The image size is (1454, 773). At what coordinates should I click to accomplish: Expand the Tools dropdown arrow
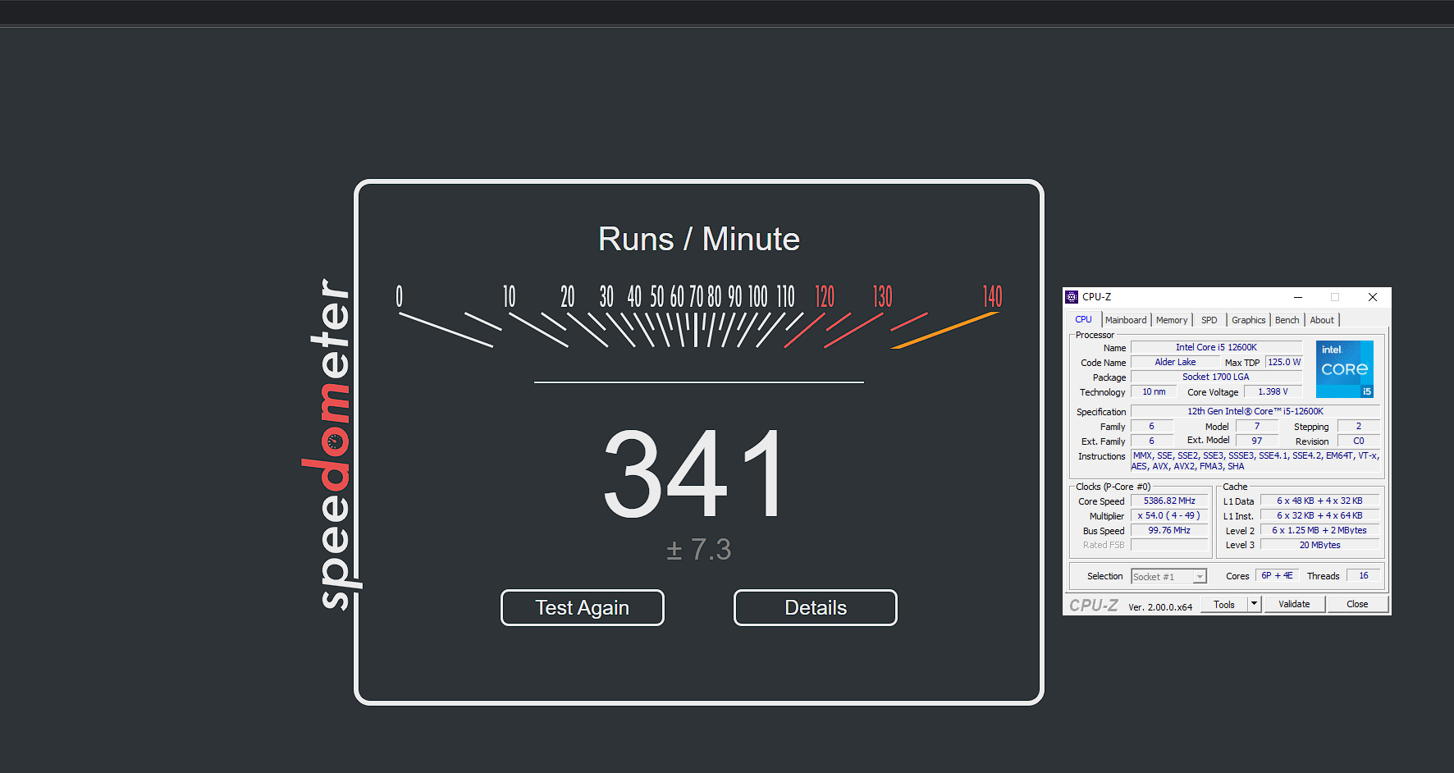coord(1254,605)
